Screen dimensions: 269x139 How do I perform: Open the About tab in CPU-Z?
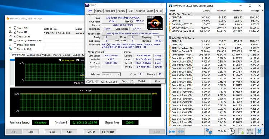click(x=159, y=11)
